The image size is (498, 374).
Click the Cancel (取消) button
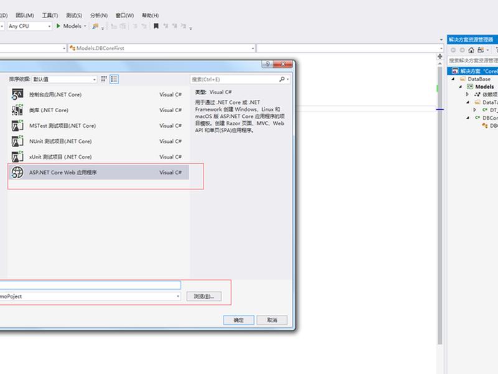click(272, 320)
